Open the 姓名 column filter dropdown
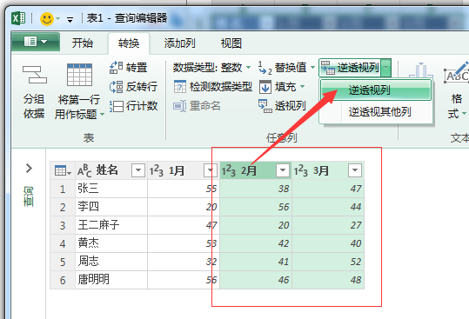469x319 pixels. coord(138,170)
